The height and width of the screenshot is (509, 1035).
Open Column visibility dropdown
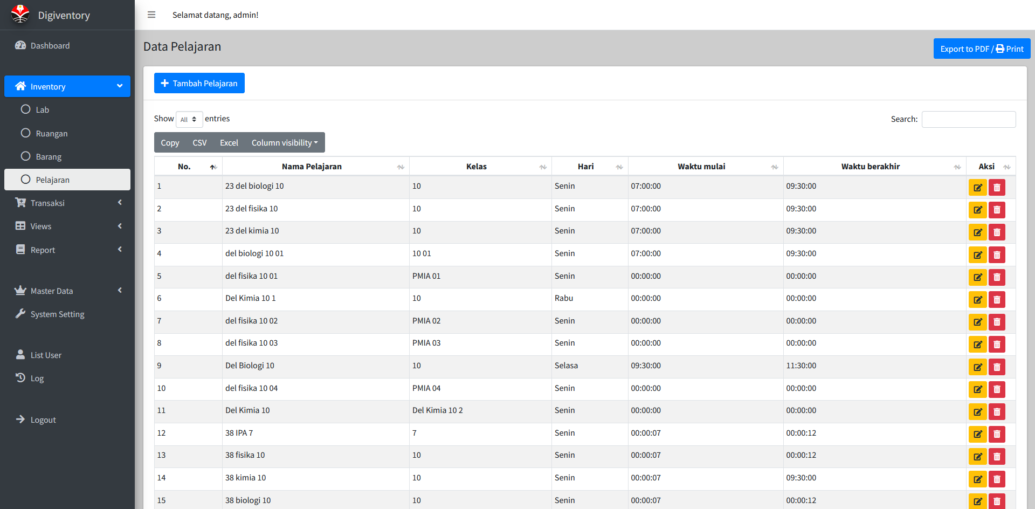tap(285, 143)
